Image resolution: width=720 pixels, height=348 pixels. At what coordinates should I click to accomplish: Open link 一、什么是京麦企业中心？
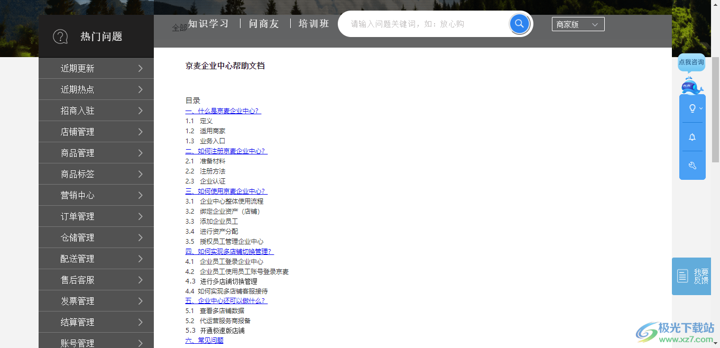(223, 111)
